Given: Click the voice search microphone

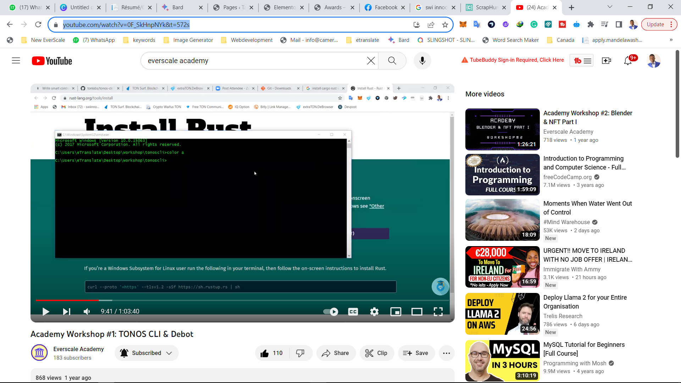Looking at the screenshot, I should coord(422,61).
